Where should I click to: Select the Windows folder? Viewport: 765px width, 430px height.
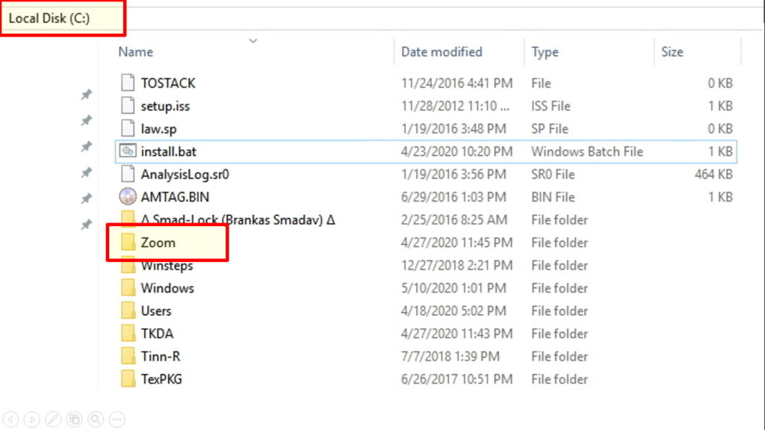point(167,288)
